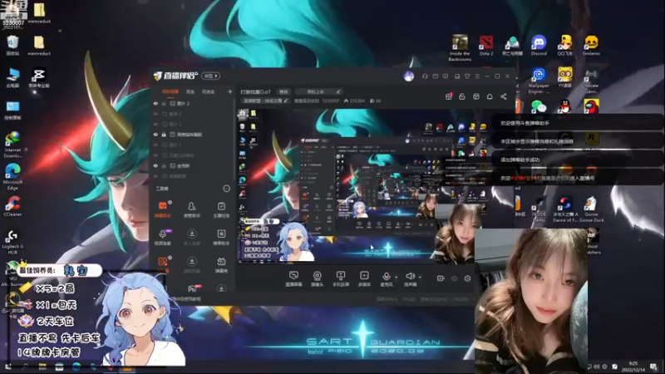The image size is (665, 374).
Task: Toggle eye of the seventh source row
Action: 155,165
